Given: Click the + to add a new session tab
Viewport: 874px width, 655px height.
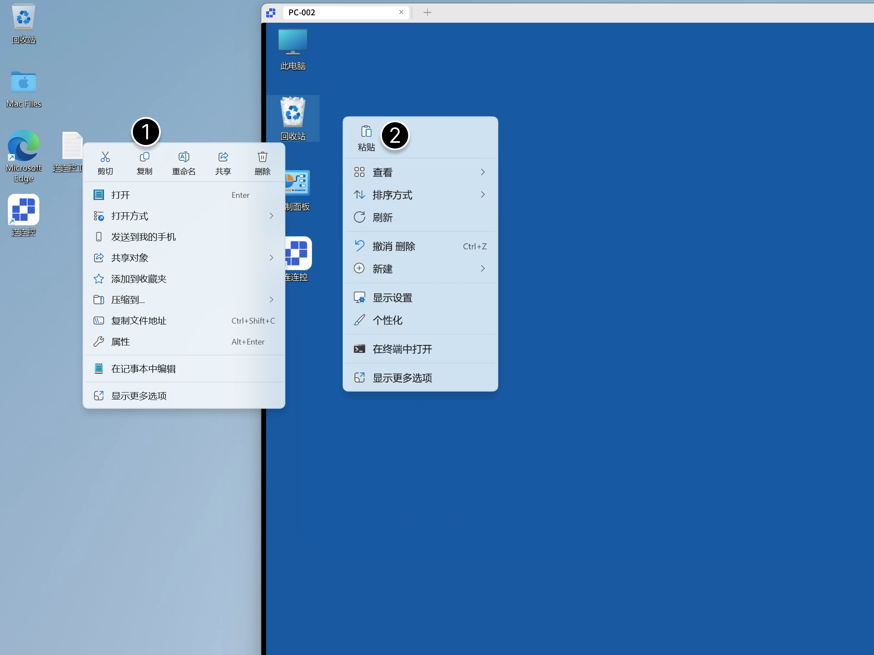Looking at the screenshot, I should click(427, 12).
